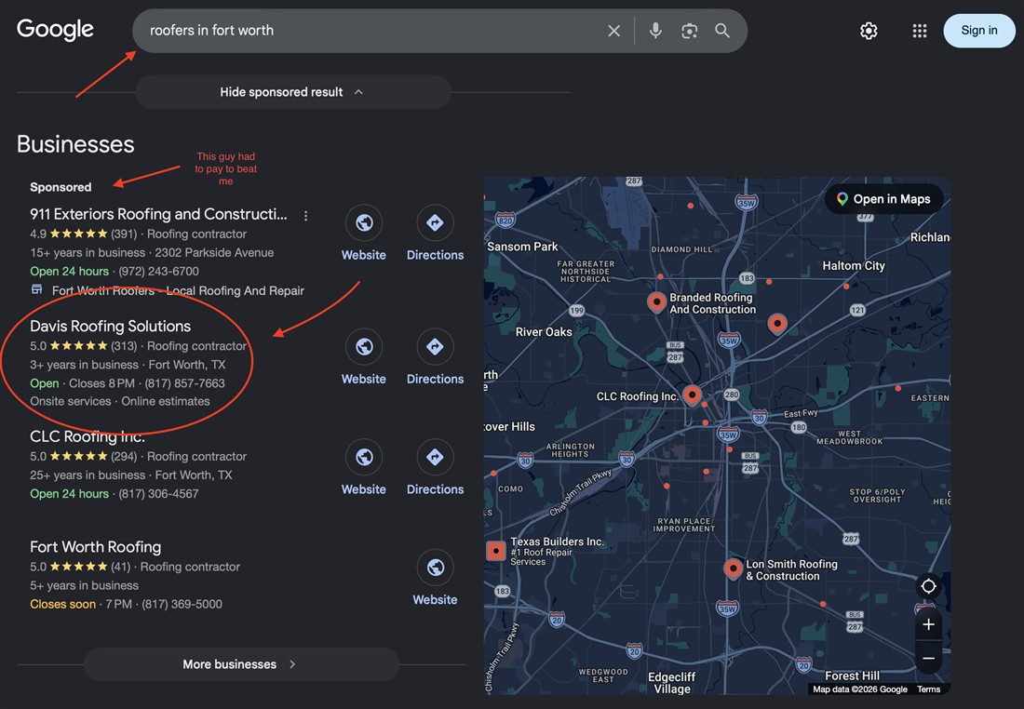Viewport: 1024px width, 709px height.
Task: Open the Website icon for 911 Exteriors Roofing
Action: pos(364,223)
